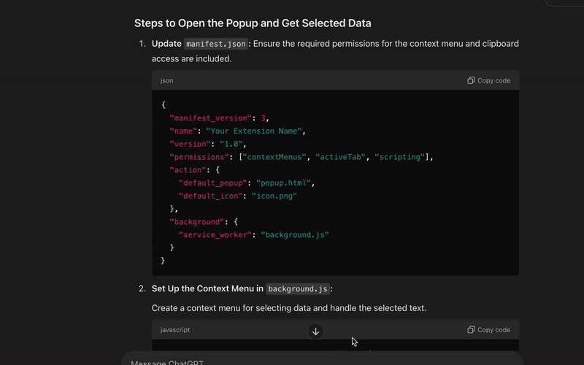Viewport: 584px width, 365px height.
Task: Click the "icon.png" value
Action: (274, 196)
